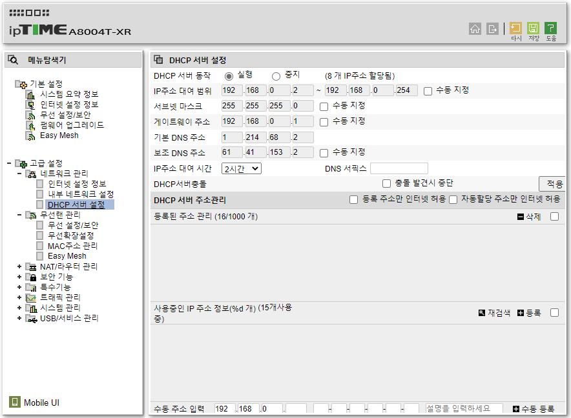Collapse the 무선랜 관리 tree node
The image size is (571, 418).
[x=19, y=215]
